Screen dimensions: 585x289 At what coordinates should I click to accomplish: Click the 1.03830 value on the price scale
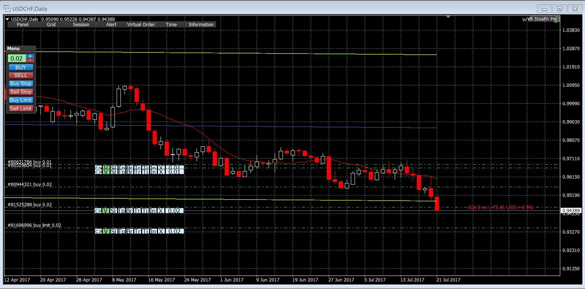pos(571,30)
